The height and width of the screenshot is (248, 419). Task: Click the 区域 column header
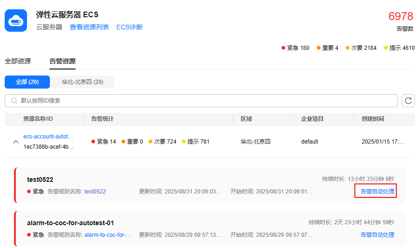pos(246,119)
